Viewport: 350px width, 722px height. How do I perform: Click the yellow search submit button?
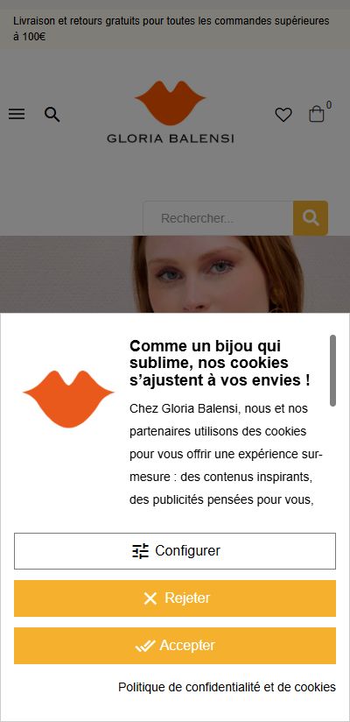(311, 218)
